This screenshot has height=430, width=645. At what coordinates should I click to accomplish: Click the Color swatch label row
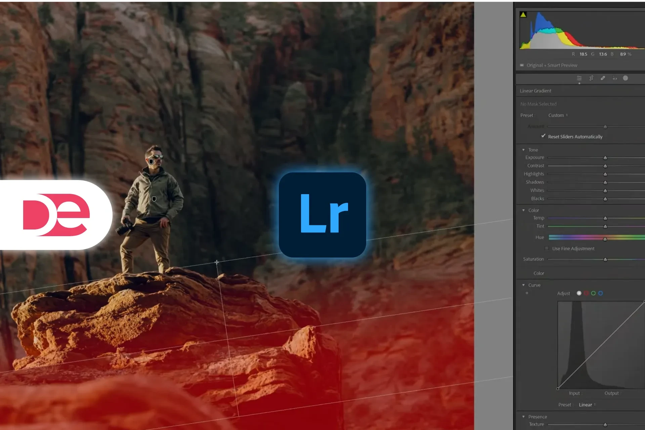pos(539,273)
